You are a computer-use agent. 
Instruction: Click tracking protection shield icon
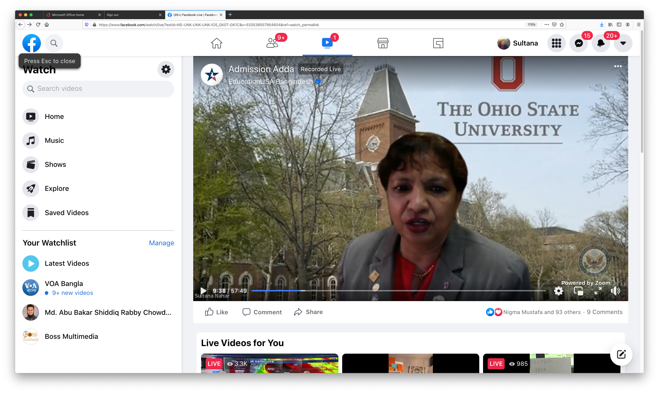point(87,25)
